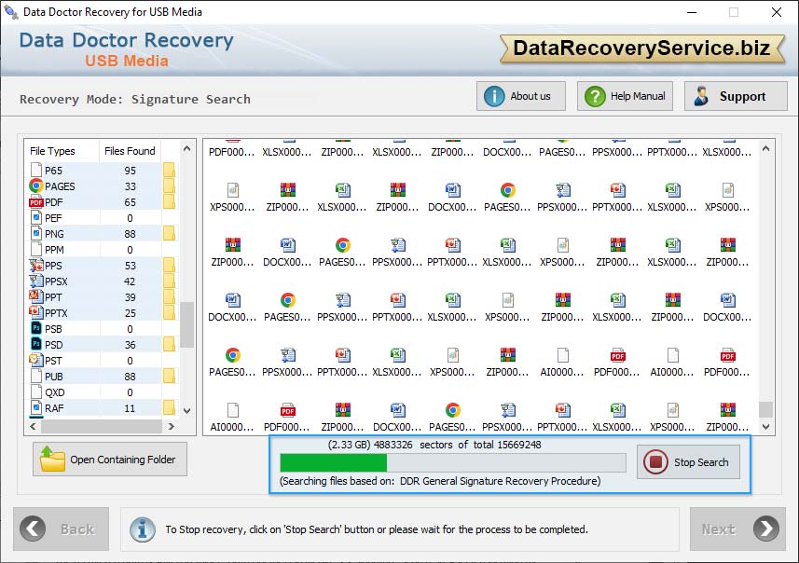Image resolution: width=799 pixels, height=563 pixels.
Task: Open the yellow folder in the PUB row
Action: pyautogui.click(x=169, y=376)
